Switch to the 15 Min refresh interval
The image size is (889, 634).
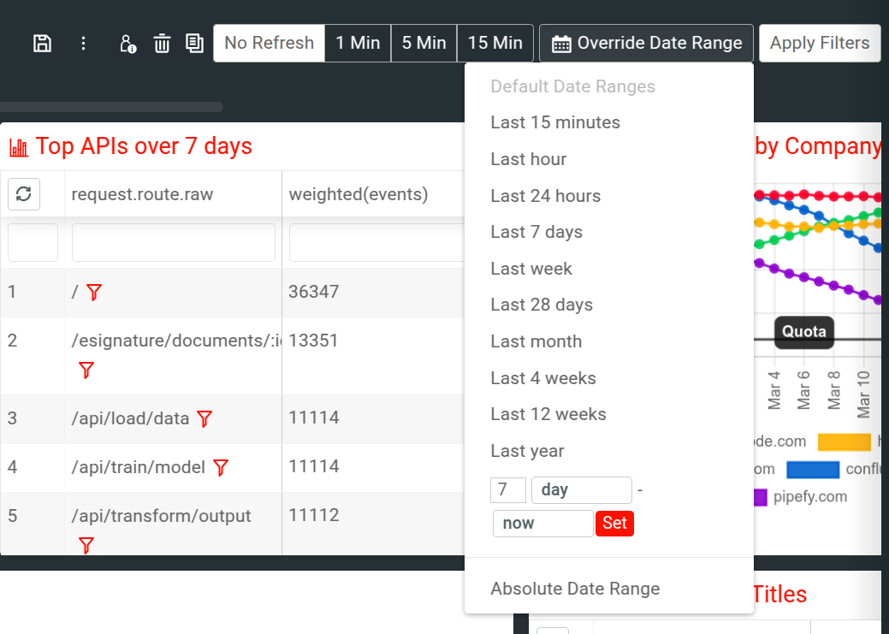495,43
